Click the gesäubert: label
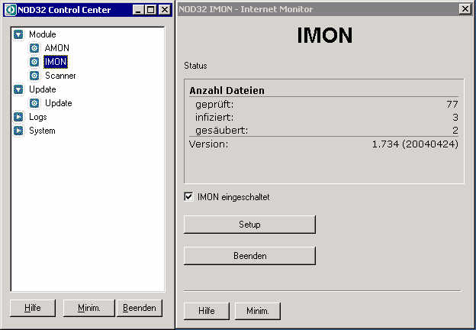This screenshot has height=330, width=476. coord(222,131)
